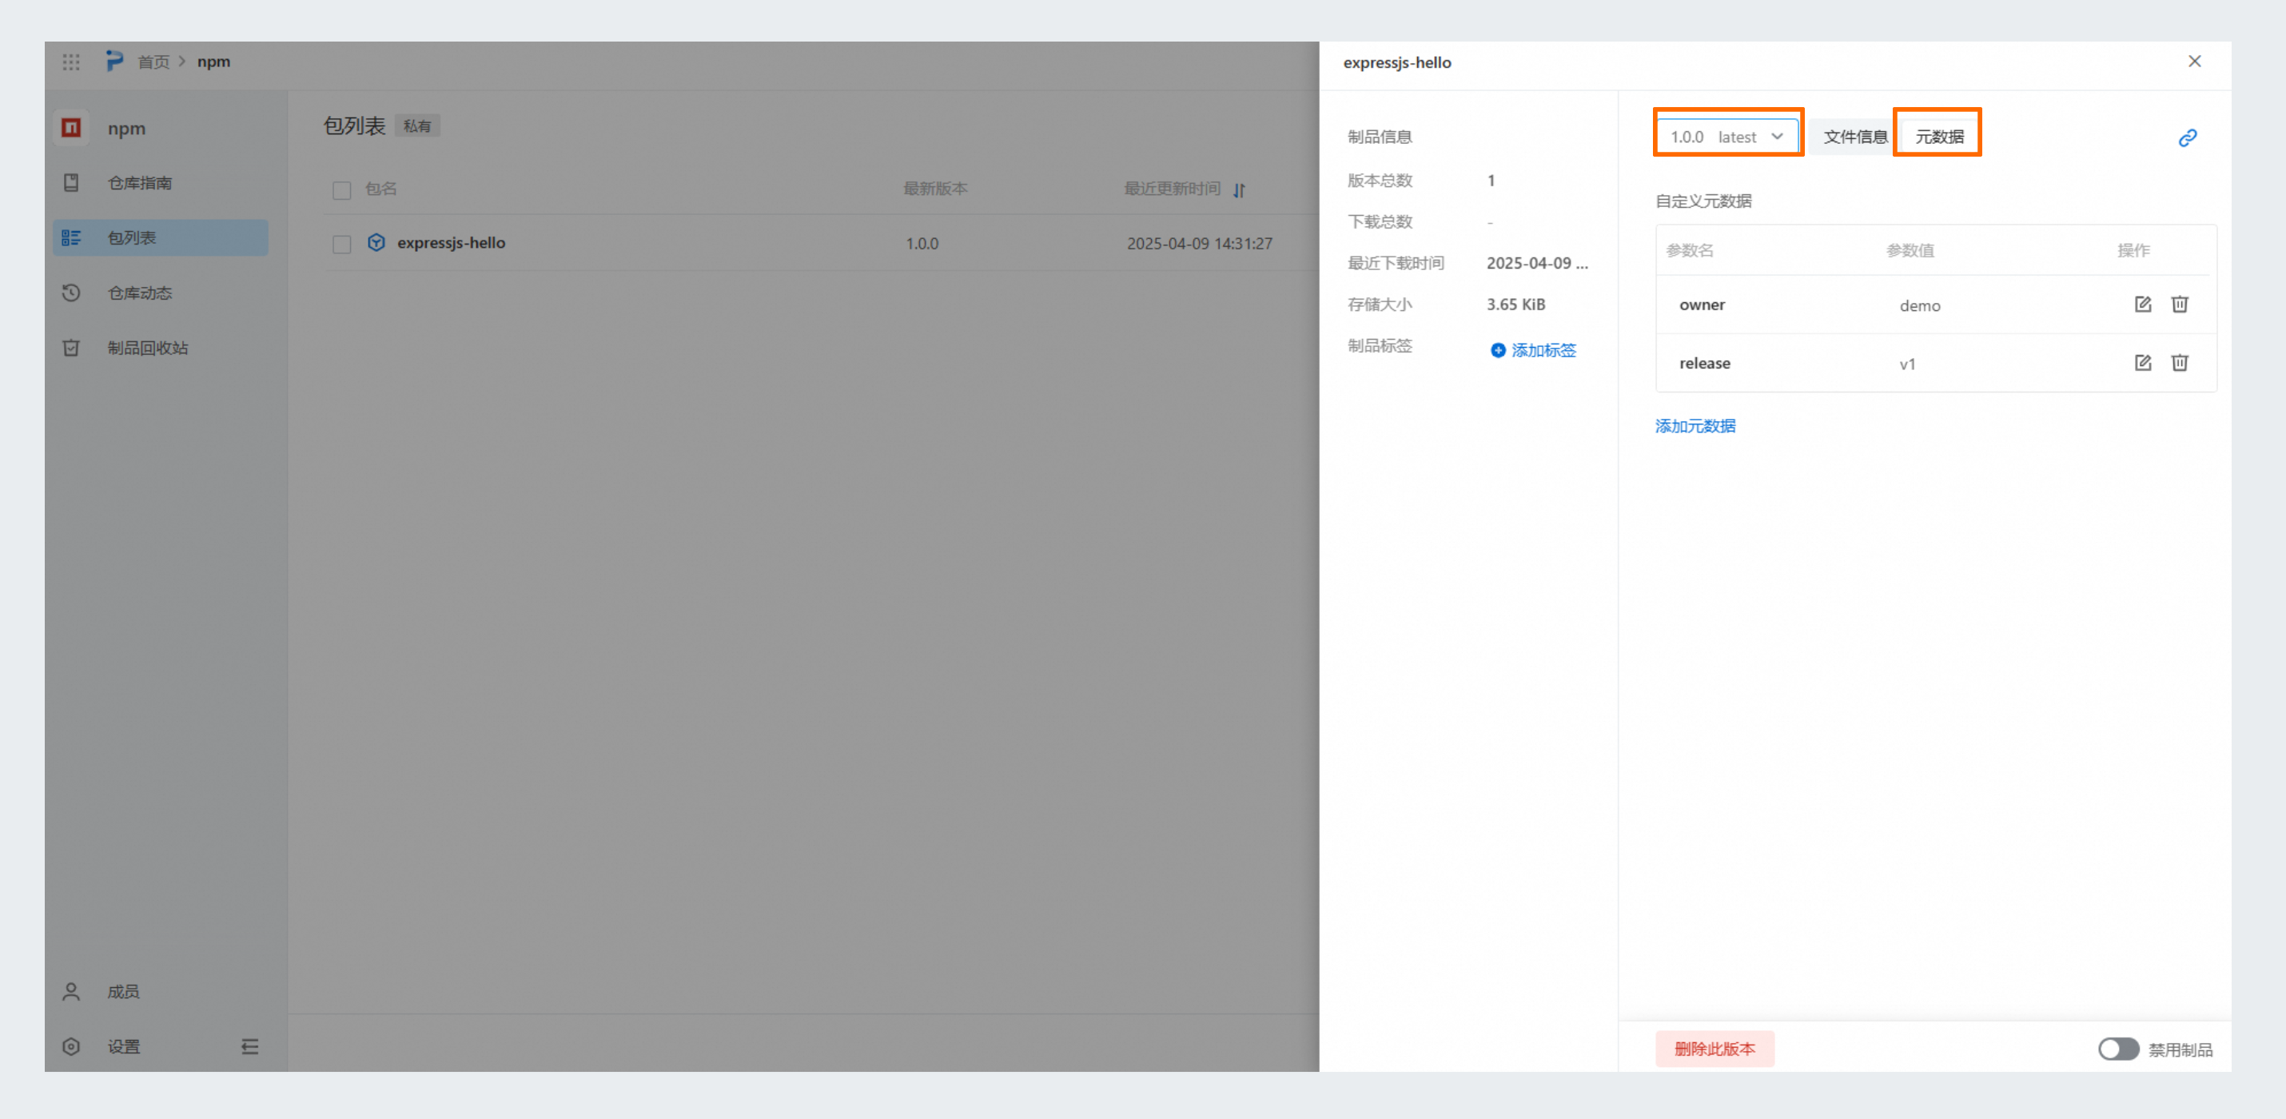Toggle the 禁用制品 switch
2286x1119 pixels.
pyautogui.click(x=2117, y=1049)
